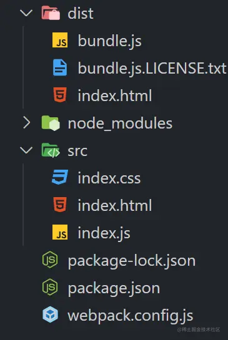Select the node_modules folder name
The width and height of the screenshot is (228, 340).
click(x=120, y=124)
